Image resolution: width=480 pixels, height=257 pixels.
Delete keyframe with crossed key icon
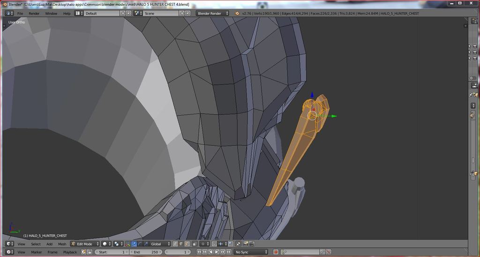(329, 252)
